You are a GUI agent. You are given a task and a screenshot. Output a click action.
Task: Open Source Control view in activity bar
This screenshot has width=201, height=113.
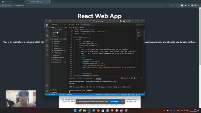(x=47, y=35)
